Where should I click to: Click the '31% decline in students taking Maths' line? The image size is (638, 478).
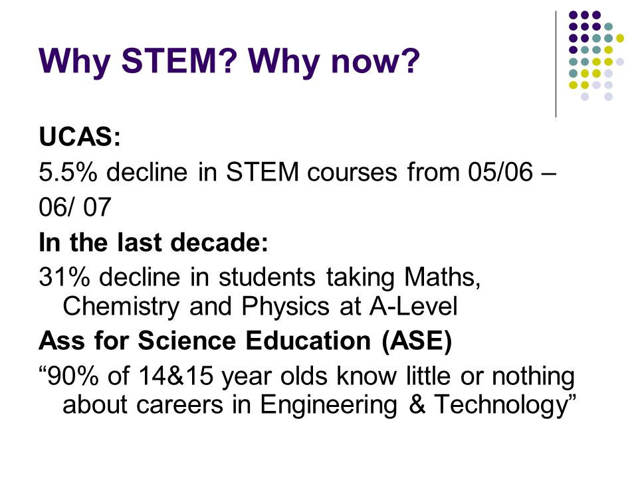point(260,278)
